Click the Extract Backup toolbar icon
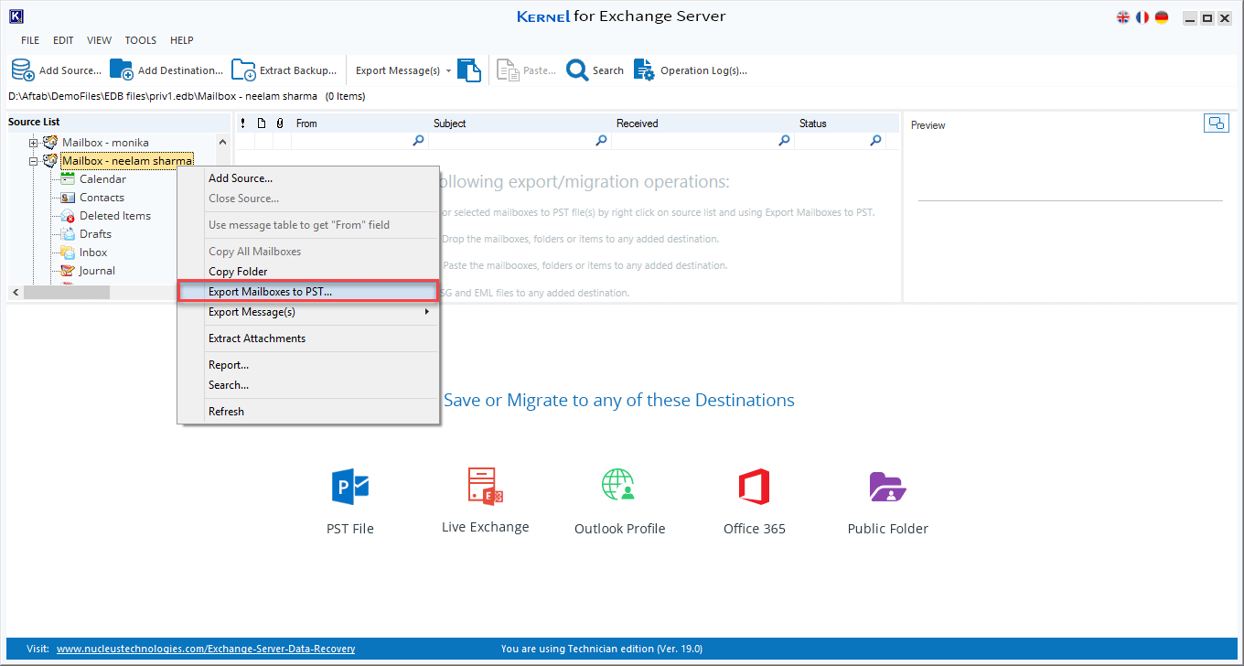Image resolution: width=1244 pixels, height=666 pixels. [243, 70]
